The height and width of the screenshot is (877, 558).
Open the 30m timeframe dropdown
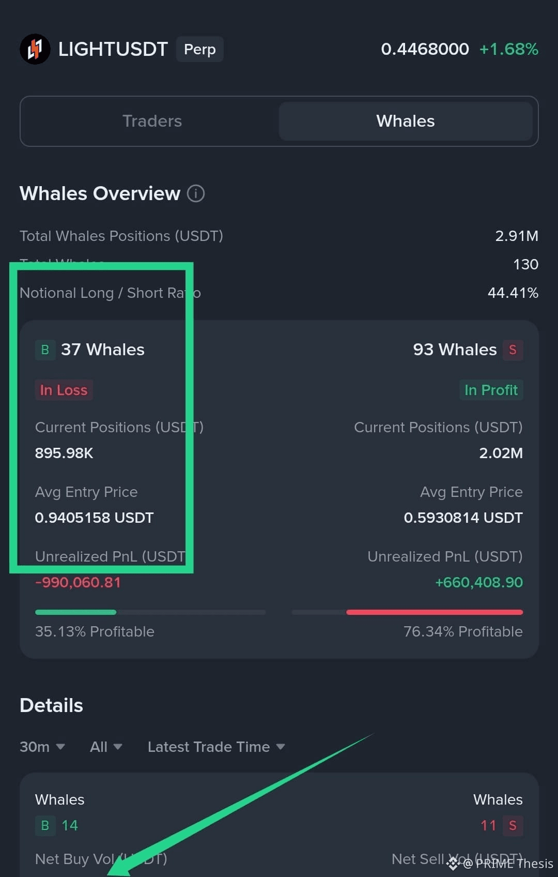[42, 746]
